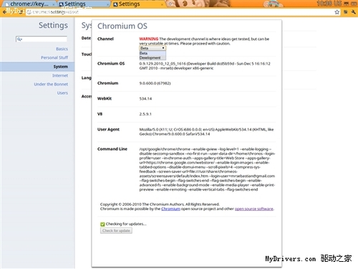Click the Check for update button
This screenshot has height=269, width=358.
pos(116,231)
